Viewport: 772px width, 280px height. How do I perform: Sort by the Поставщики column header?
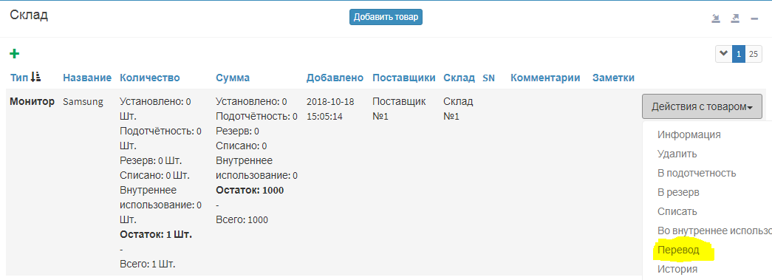(403, 78)
